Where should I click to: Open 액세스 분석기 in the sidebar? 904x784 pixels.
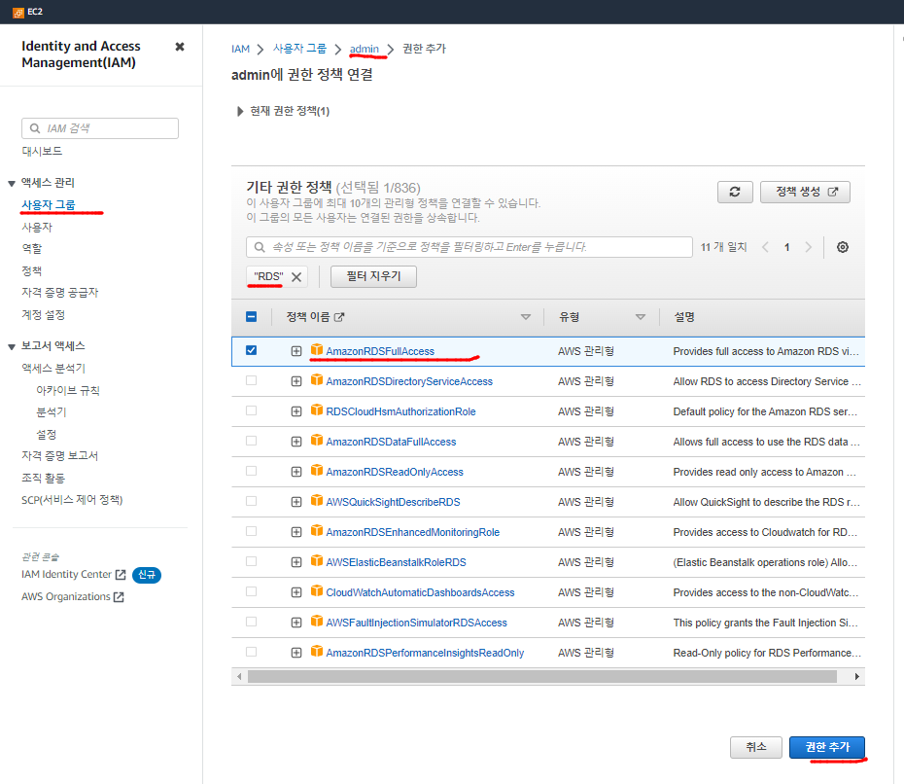tap(53, 368)
